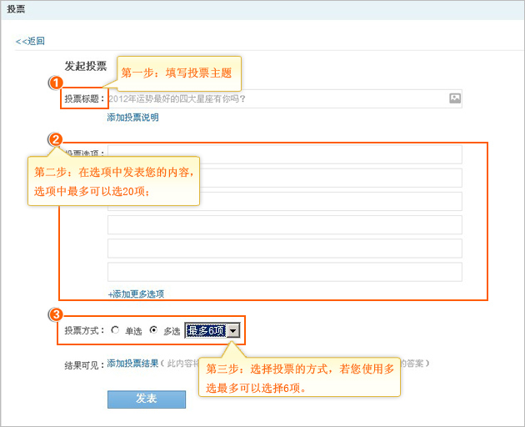
Task: Select the 多选 radio button
Action: pyautogui.click(x=153, y=330)
